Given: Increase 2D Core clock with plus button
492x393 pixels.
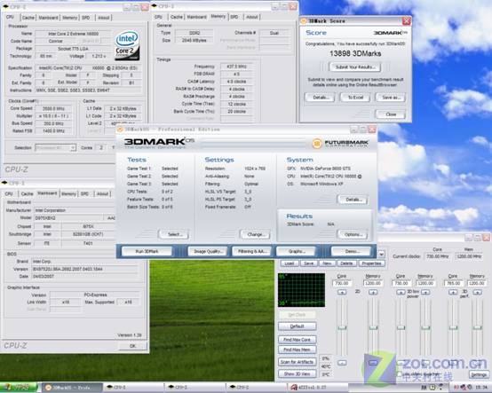Looking at the screenshot, I should click(x=342, y=292).
